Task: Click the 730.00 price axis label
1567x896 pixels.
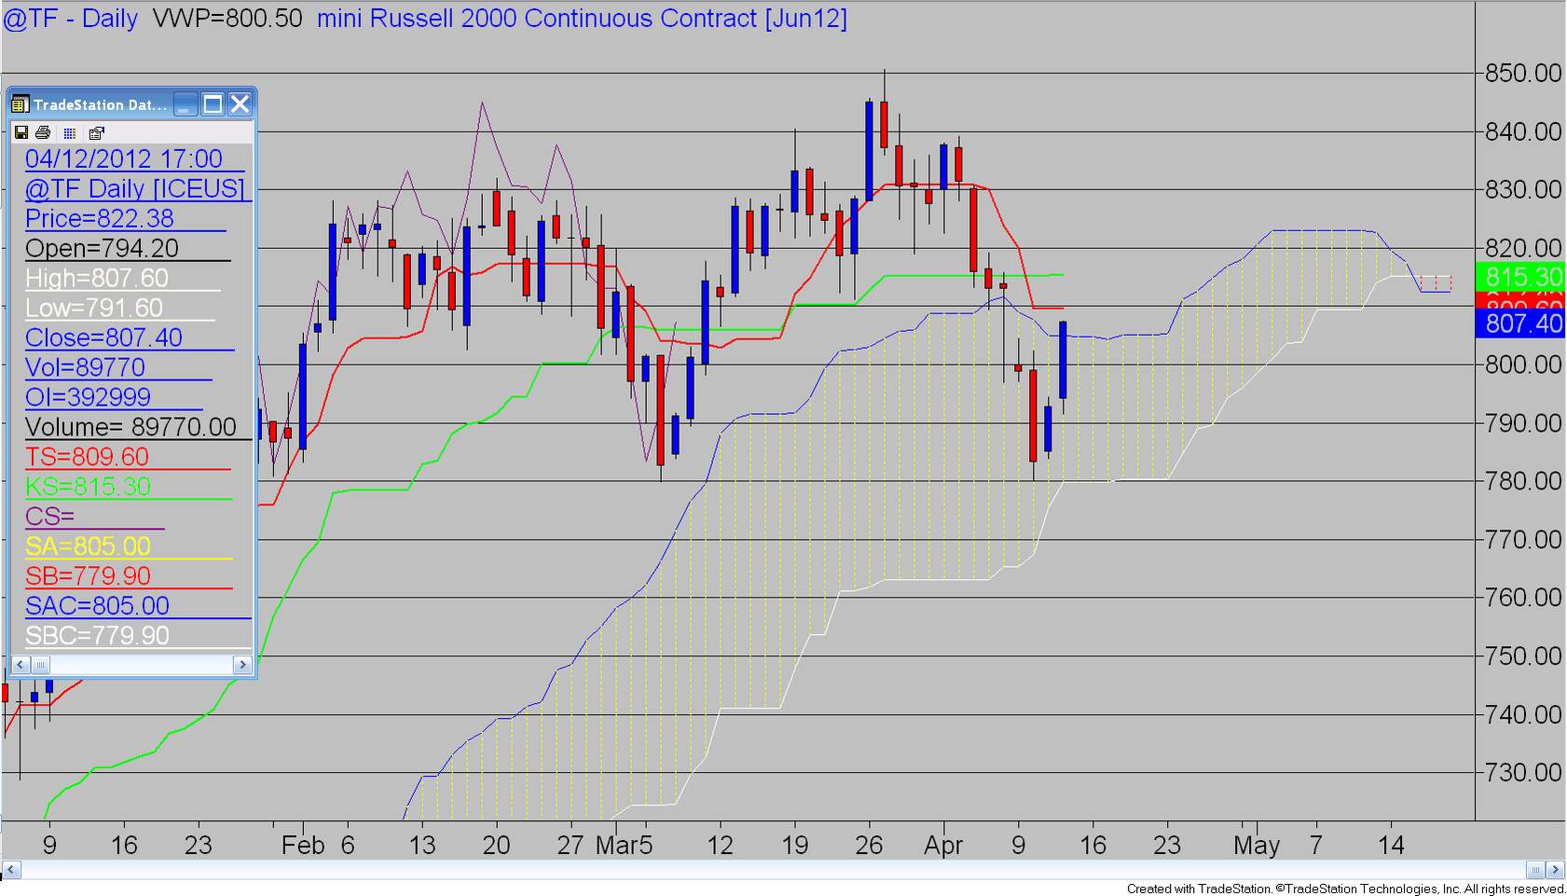Action: click(1523, 773)
